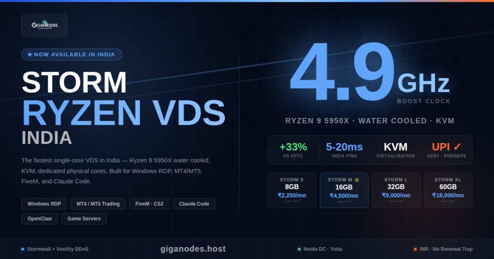Click the ₹2,250/mo price
Viewport: 494px width, 259px height.
pyautogui.click(x=292, y=195)
